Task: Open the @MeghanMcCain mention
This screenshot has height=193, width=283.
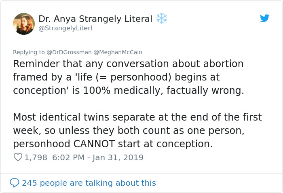Action: [x=118, y=52]
